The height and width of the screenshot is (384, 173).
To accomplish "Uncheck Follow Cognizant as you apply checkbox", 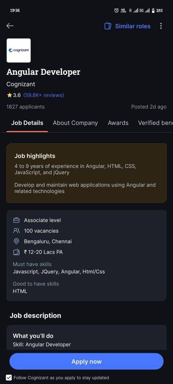I will [x=9, y=377].
